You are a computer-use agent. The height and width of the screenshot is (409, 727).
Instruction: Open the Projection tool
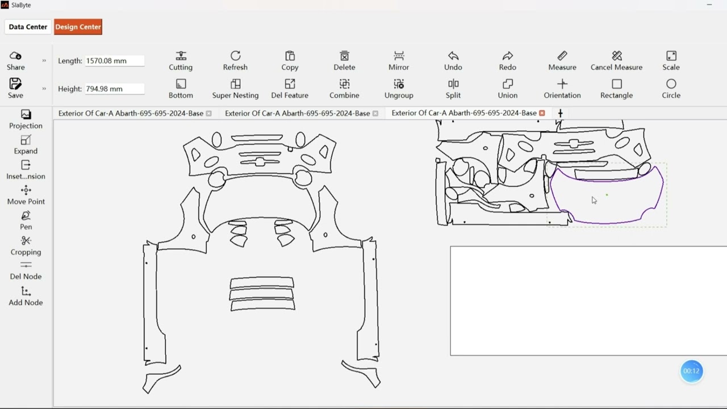[x=26, y=120]
